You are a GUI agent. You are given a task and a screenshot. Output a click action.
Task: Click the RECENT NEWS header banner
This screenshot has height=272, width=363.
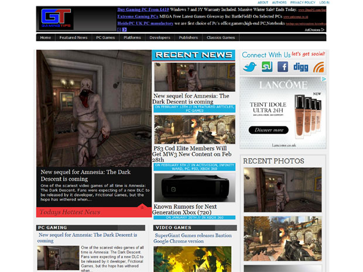tap(194, 56)
